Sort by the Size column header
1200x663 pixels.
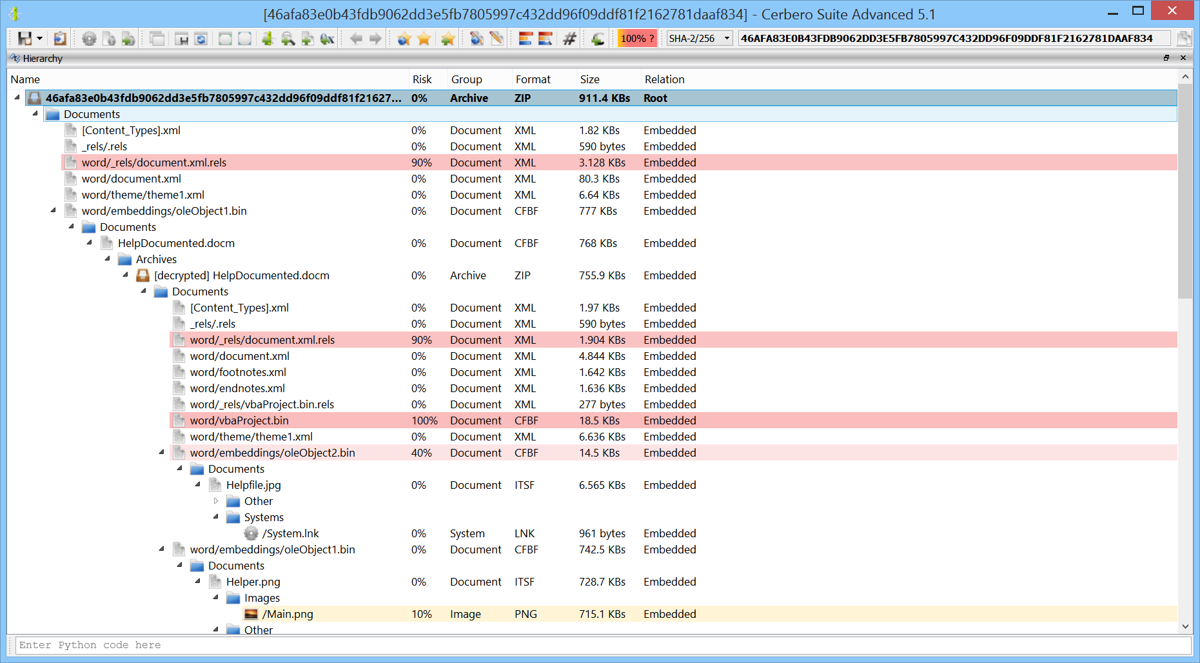[609, 79]
